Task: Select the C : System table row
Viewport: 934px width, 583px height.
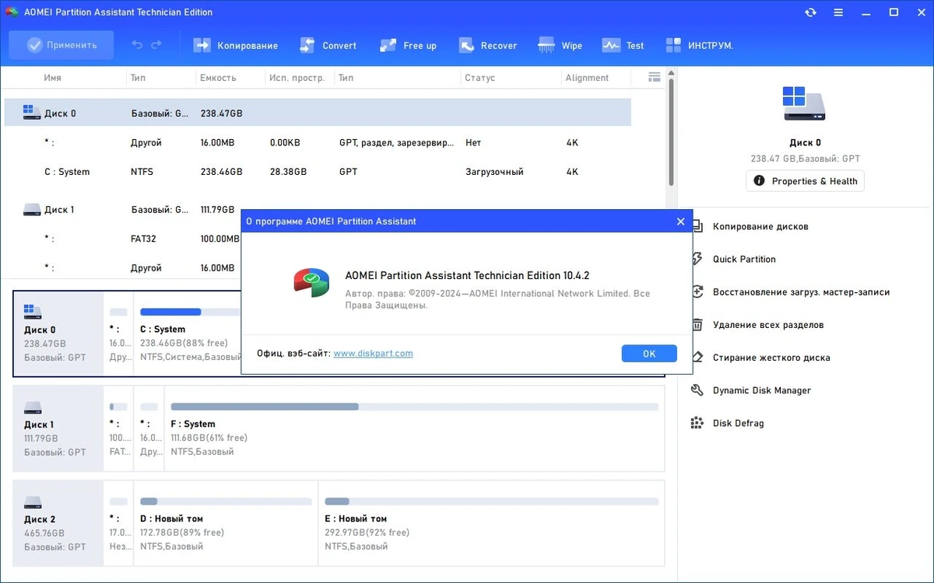Action: pyautogui.click(x=318, y=172)
